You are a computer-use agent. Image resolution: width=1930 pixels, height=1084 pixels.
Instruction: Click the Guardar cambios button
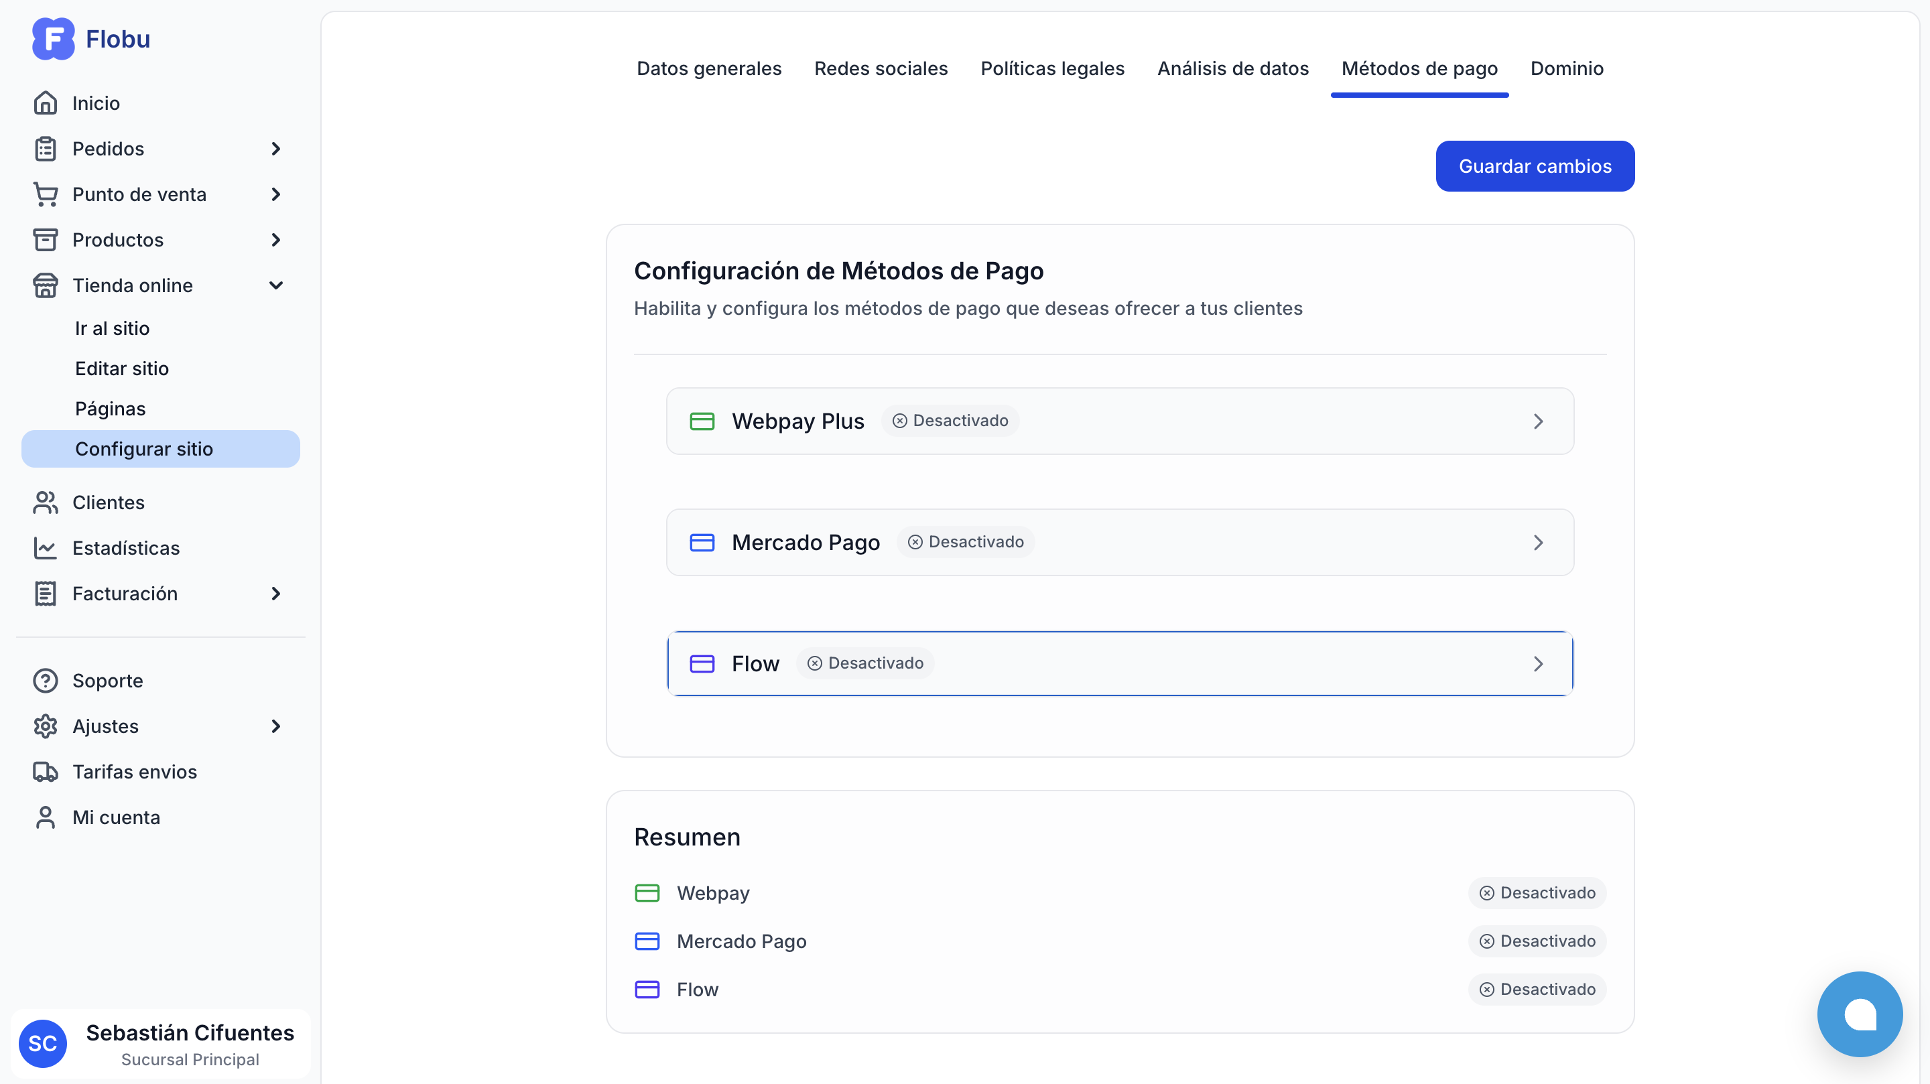coord(1535,166)
